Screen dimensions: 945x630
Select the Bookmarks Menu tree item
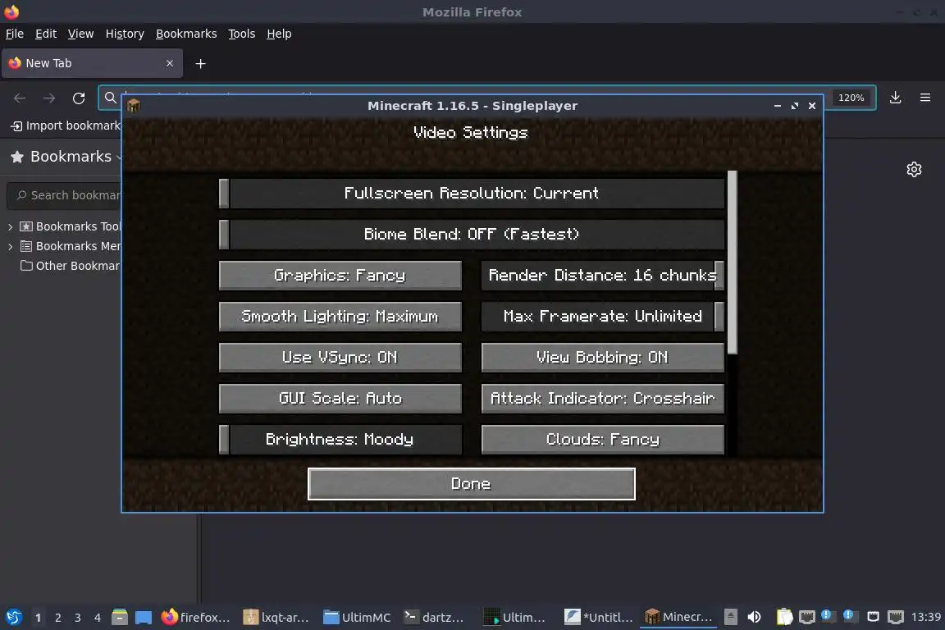(70, 246)
